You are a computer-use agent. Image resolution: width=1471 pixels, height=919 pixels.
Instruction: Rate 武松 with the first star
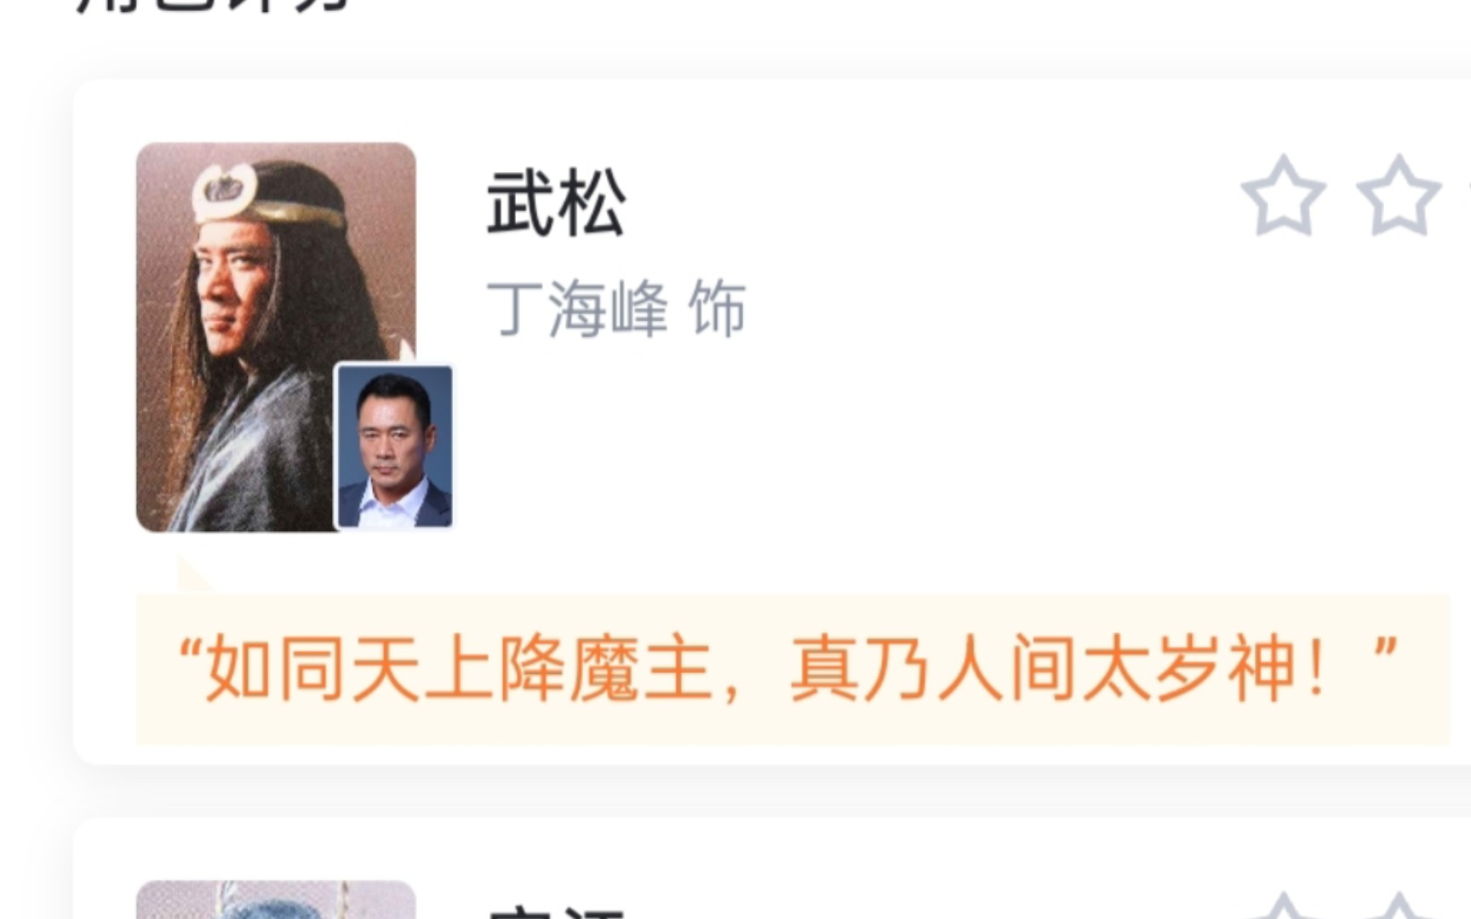pos(1283,196)
